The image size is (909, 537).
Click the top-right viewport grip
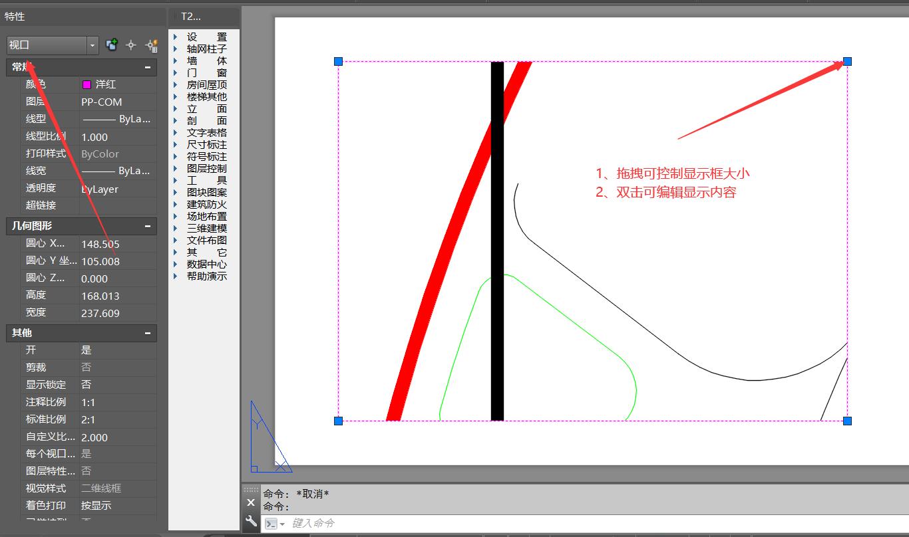point(847,61)
